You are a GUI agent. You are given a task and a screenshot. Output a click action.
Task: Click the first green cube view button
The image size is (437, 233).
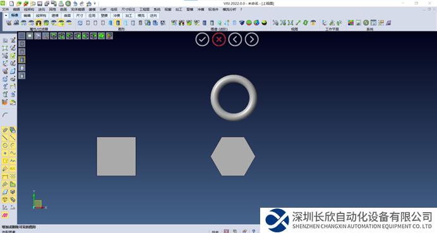tap(54, 35)
